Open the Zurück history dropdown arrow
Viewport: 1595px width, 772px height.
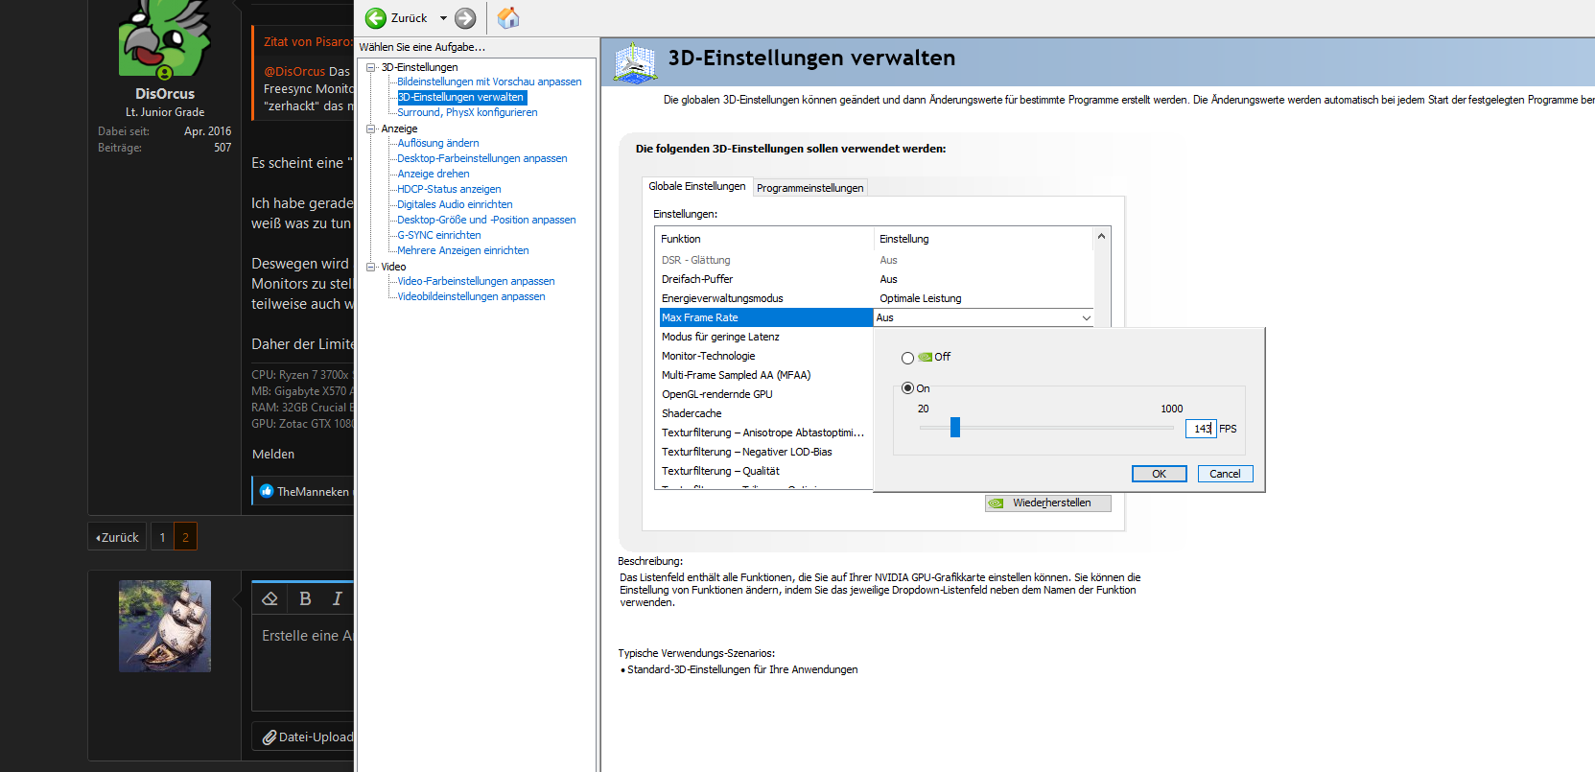click(443, 18)
